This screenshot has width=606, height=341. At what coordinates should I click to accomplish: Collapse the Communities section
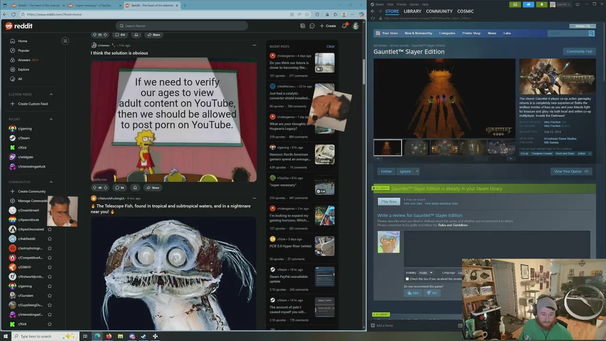(x=51, y=182)
